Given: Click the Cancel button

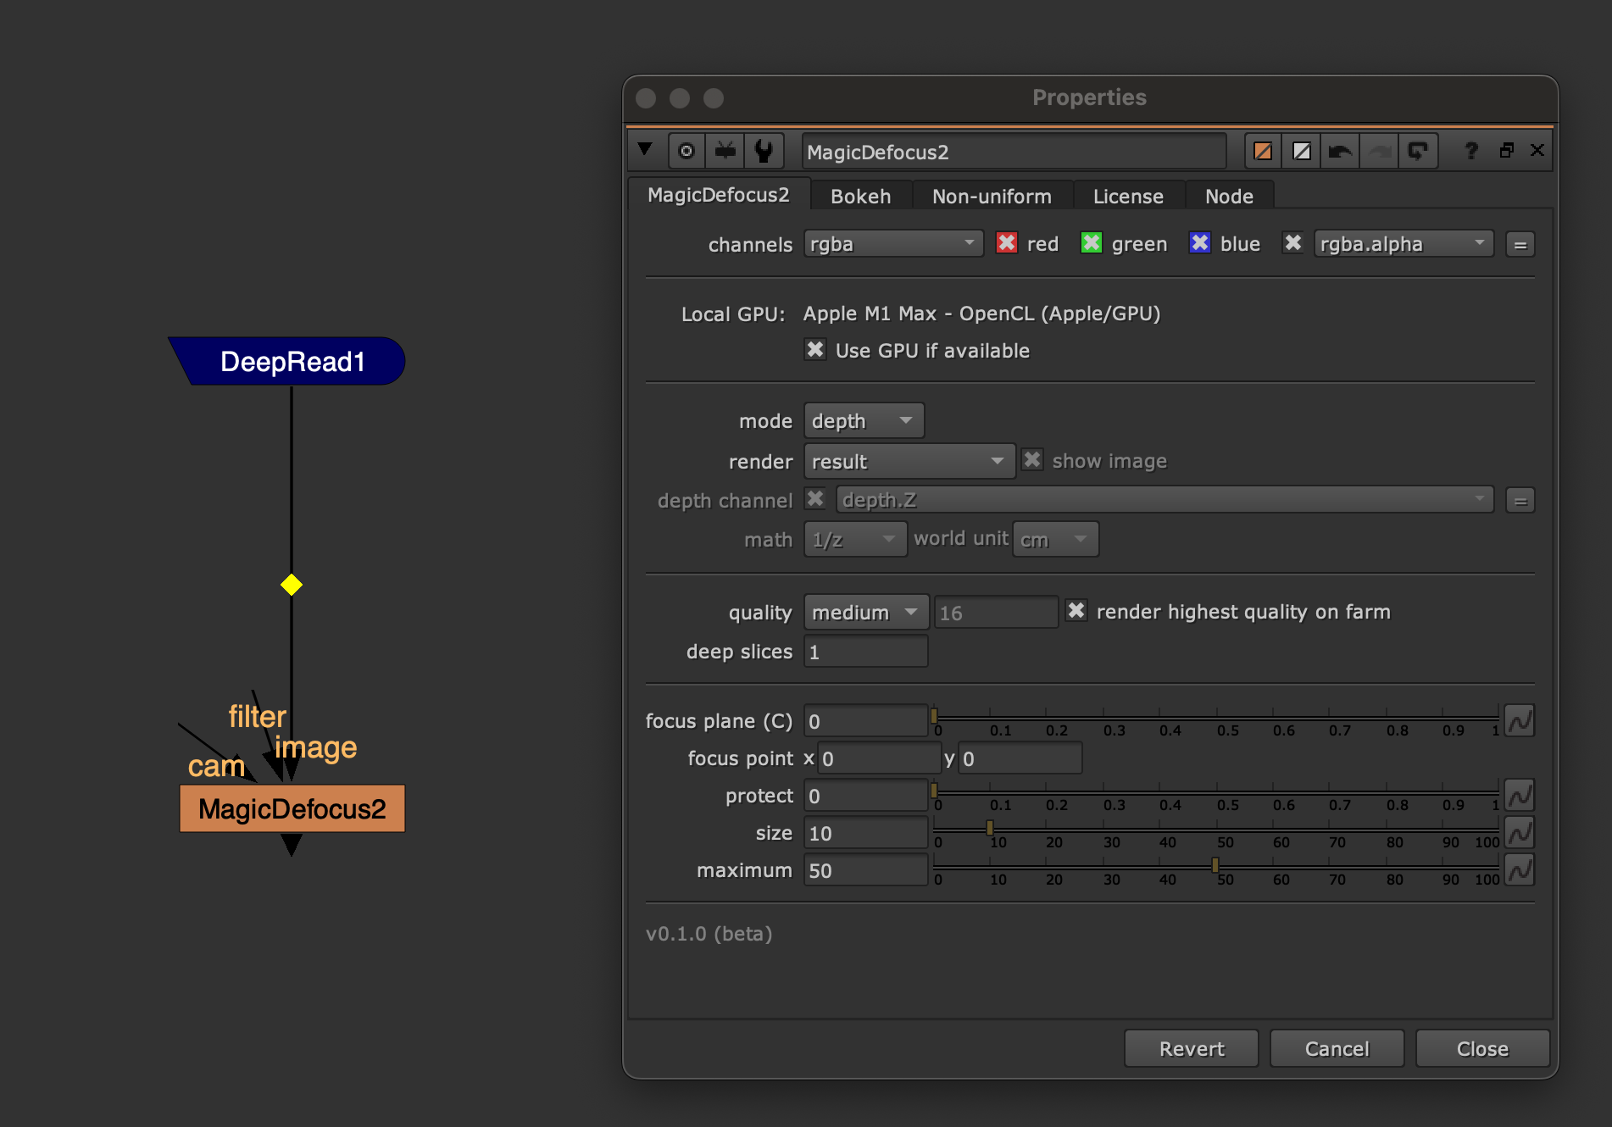Looking at the screenshot, I should 1337,1049.
